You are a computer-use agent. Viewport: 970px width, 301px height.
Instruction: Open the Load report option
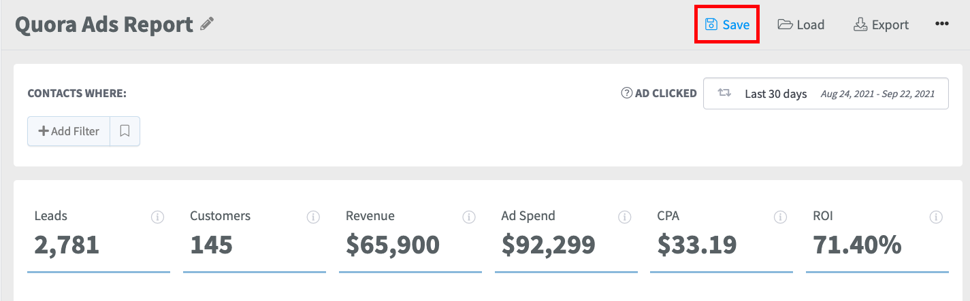click(x=801, y=24)
